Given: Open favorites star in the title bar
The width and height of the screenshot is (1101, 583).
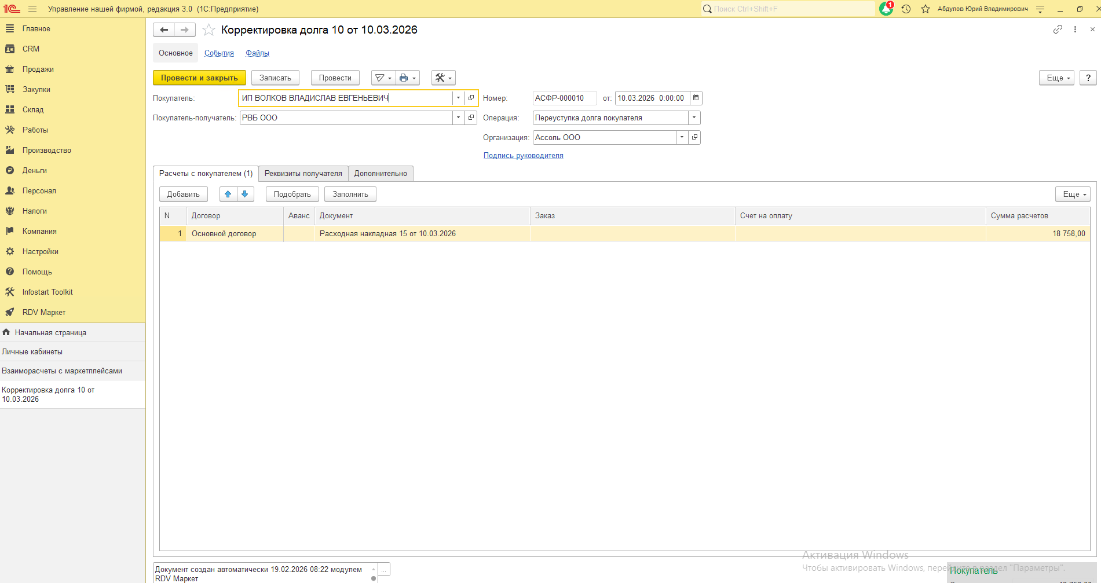Looking at the screenshot, I should point(926,9).
